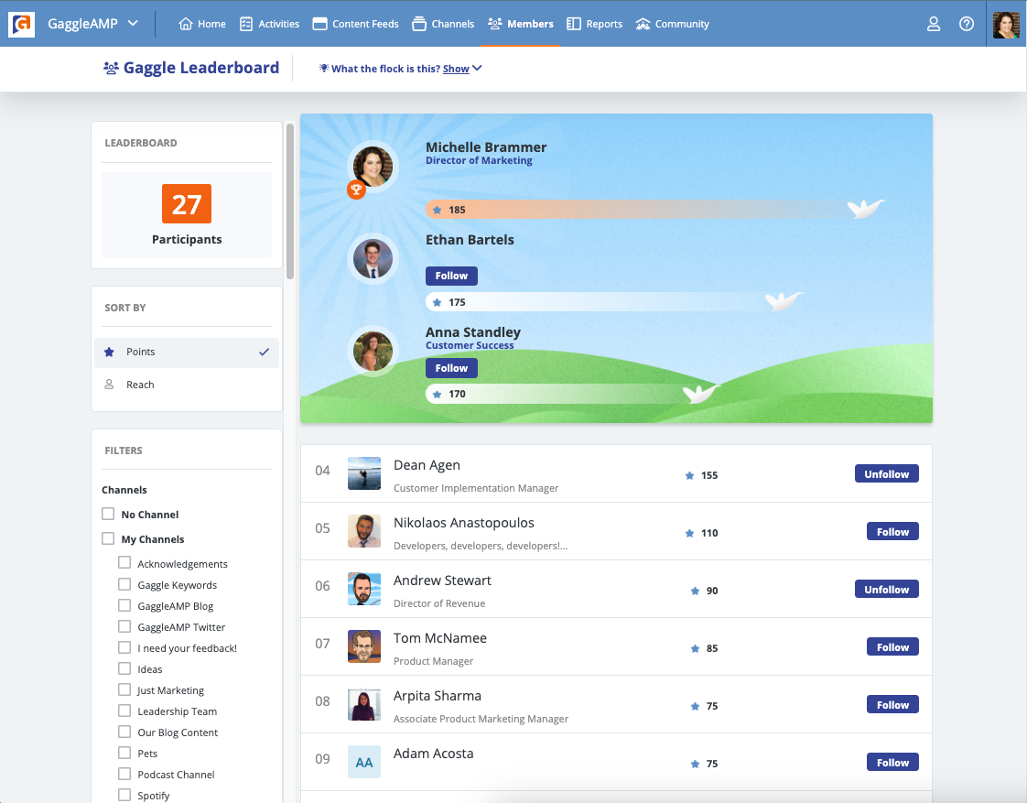Click Adam Acosta's AA avatar placeholder
Screen dimensions: 1027x803
tap(363, 762)
